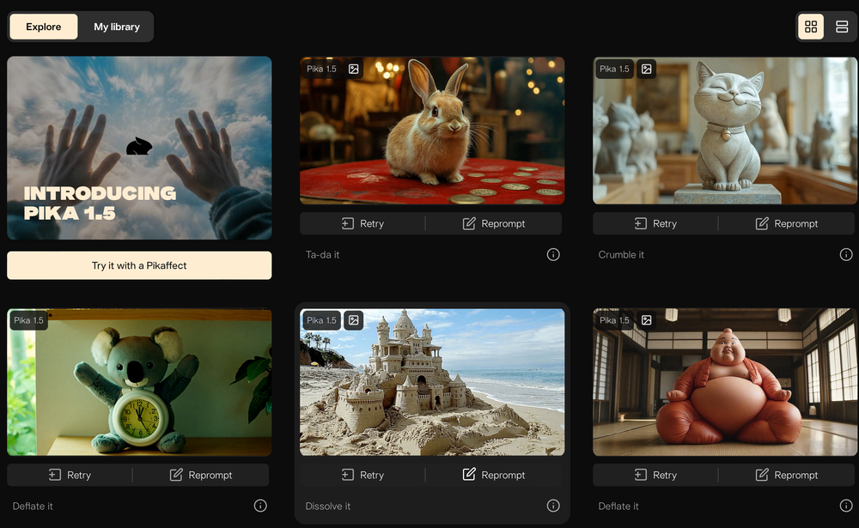The width and height of the screenshot is (859, 528).
Task: Click Try it with a Pikaffect
Action: 139,265
